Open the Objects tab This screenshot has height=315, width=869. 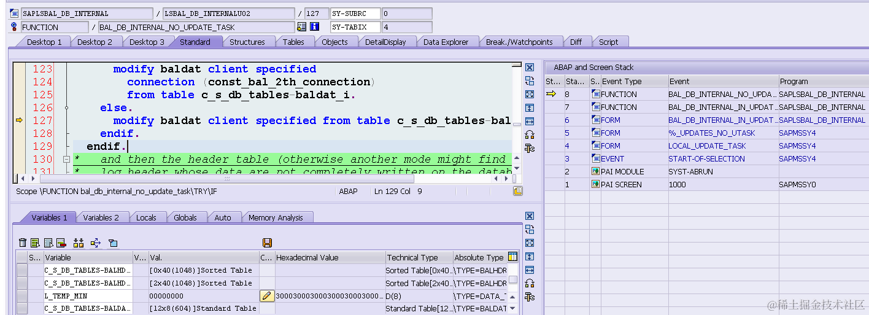pos(334,42)
